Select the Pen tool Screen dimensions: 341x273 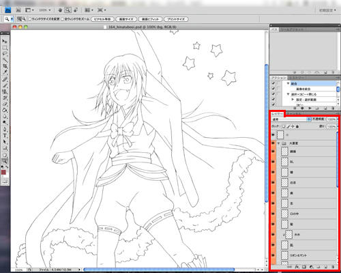click(5, 129)
